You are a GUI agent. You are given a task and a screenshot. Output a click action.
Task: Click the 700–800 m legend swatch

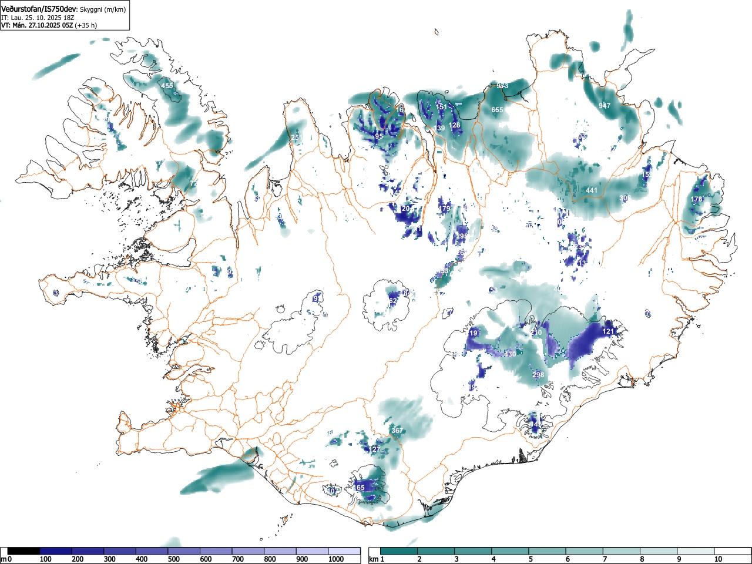tap(248, 551)
